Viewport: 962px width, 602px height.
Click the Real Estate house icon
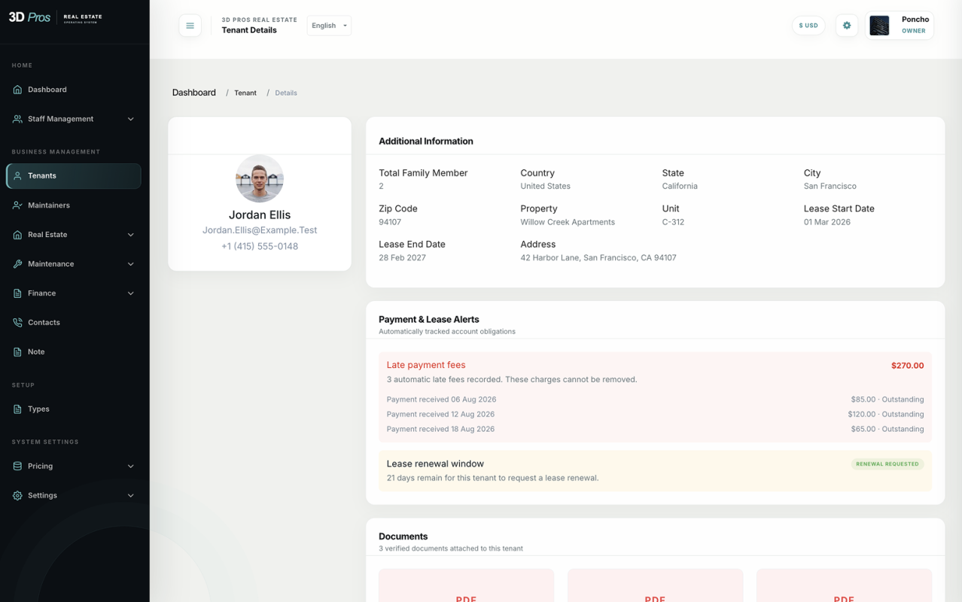(17, 235)
